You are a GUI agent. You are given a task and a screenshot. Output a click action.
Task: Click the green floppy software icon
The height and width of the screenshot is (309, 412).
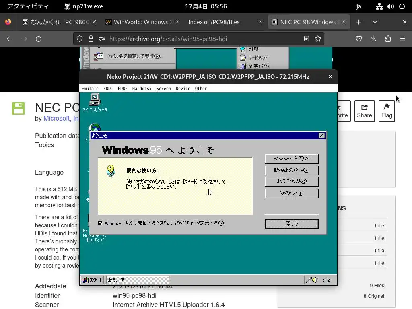click(x=19, y=108)
